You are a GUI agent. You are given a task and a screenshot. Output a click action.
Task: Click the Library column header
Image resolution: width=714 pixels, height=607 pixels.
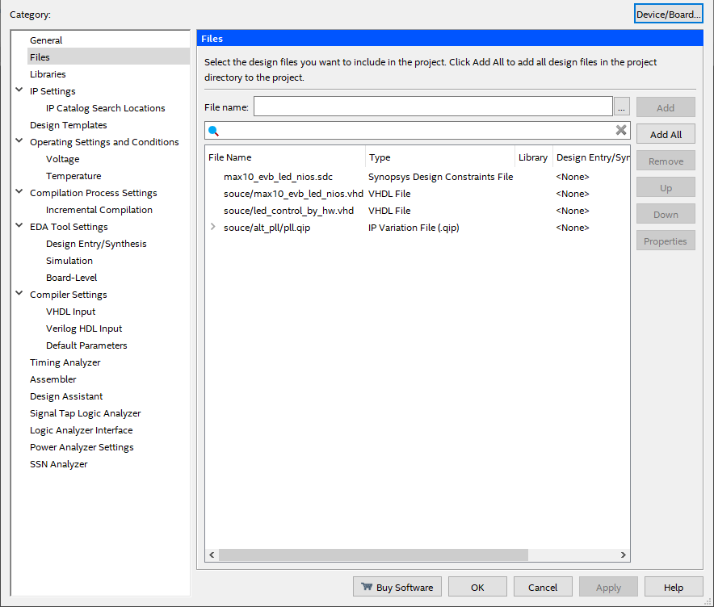[533, 157]
